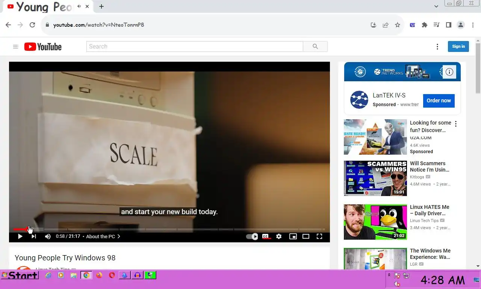481x289 pixels.
Task: Open a new browser tab
Action: tap(101, 6)
